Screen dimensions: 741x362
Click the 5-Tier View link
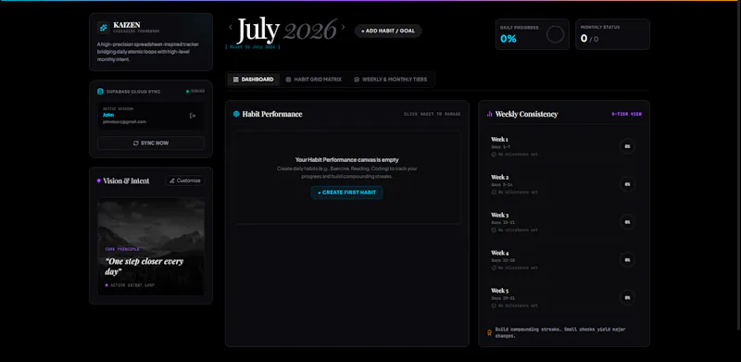pos(627,114)
